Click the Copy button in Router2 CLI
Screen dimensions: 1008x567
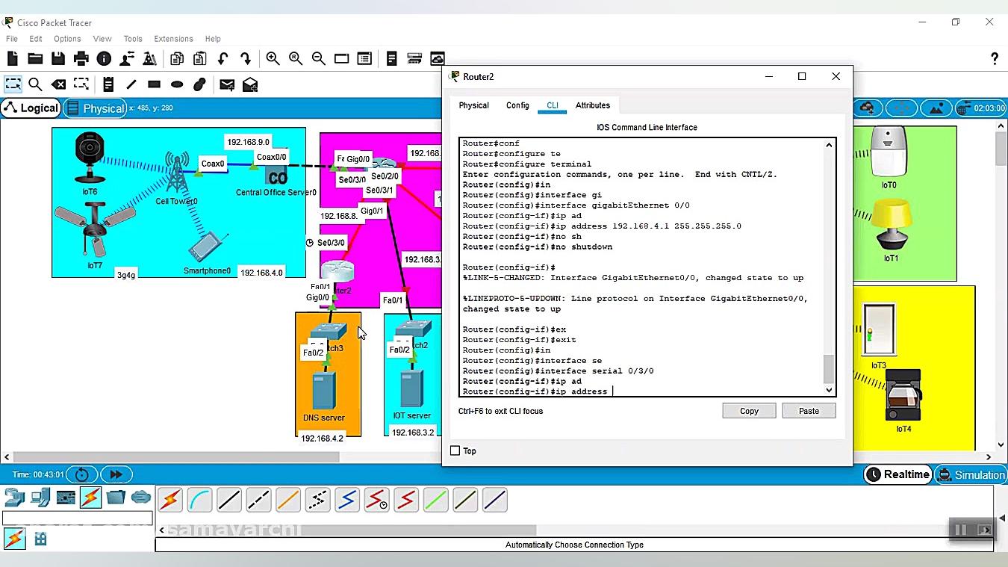[x=749, y=411]
